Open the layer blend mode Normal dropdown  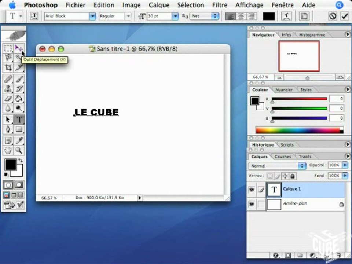tap(277, 166)
